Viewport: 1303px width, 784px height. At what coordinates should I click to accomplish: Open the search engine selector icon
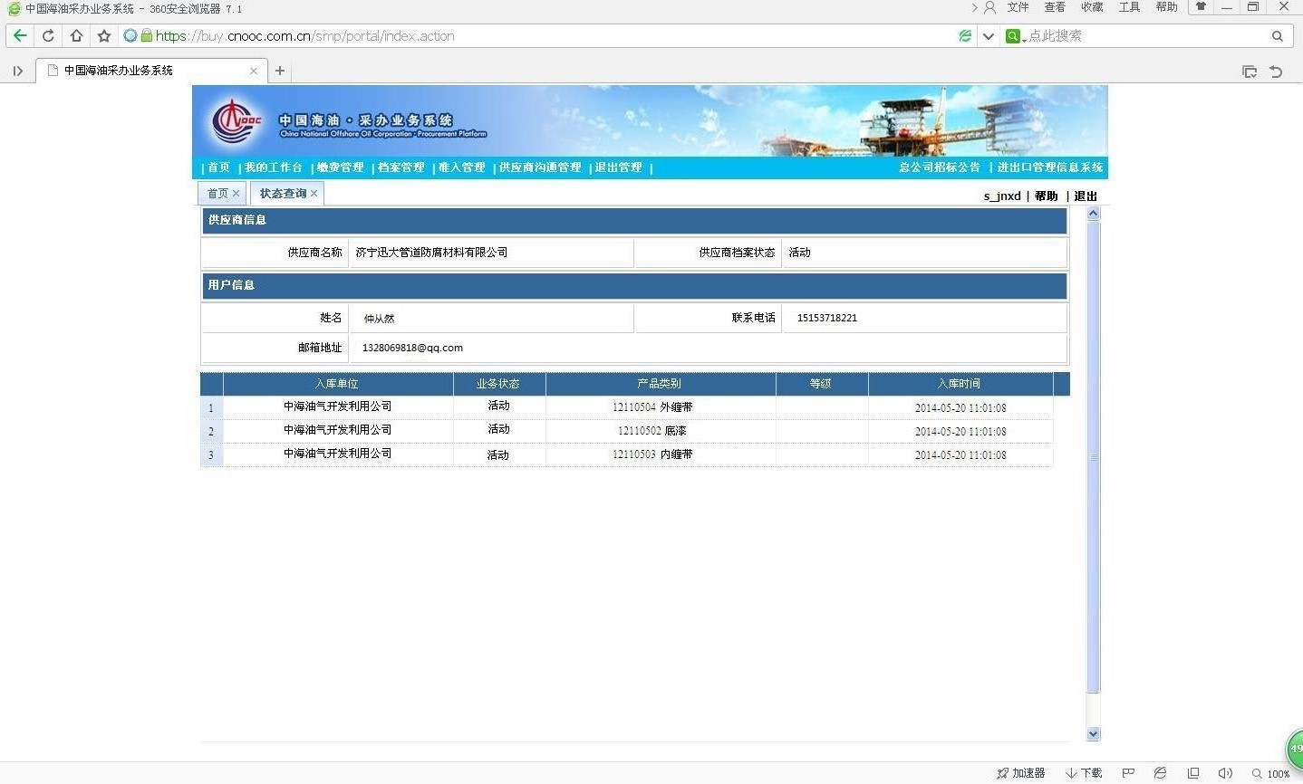click(x=1014, y=36)
